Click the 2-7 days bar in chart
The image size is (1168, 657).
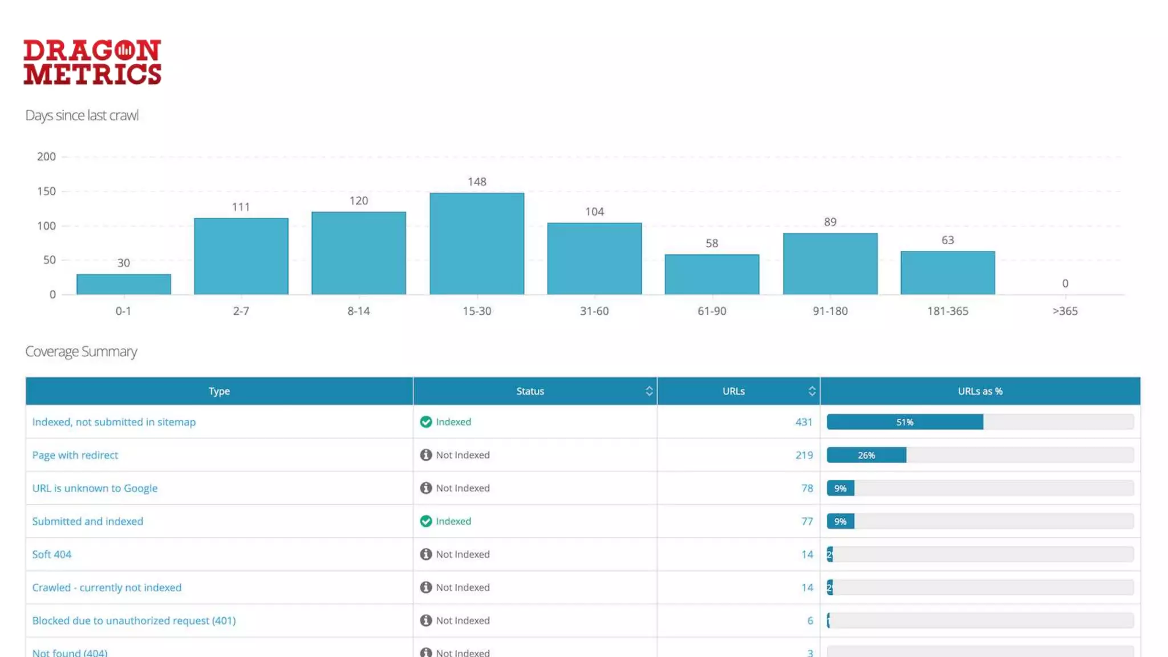241,257
